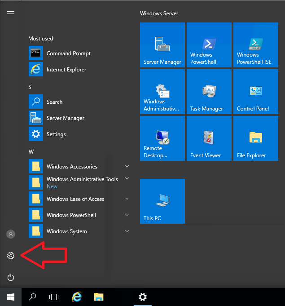Viewport: 285px width, 306px height.
Task: Expand the Windows Administrative Tools folder chevron
Action: tap(127, 178)
